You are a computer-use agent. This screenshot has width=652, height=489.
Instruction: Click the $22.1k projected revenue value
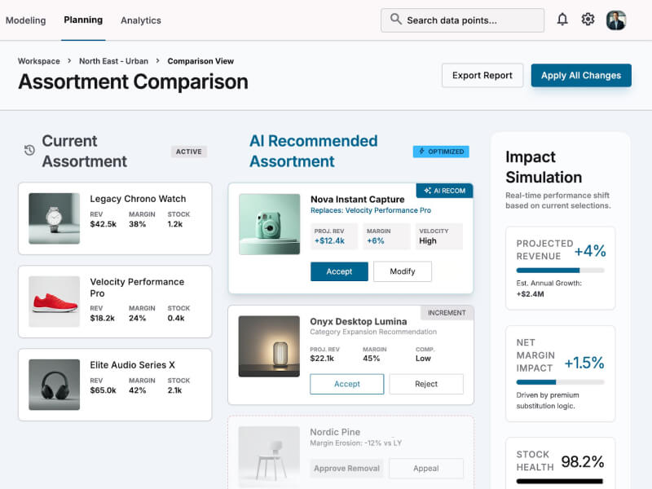(x=322, y=359)
